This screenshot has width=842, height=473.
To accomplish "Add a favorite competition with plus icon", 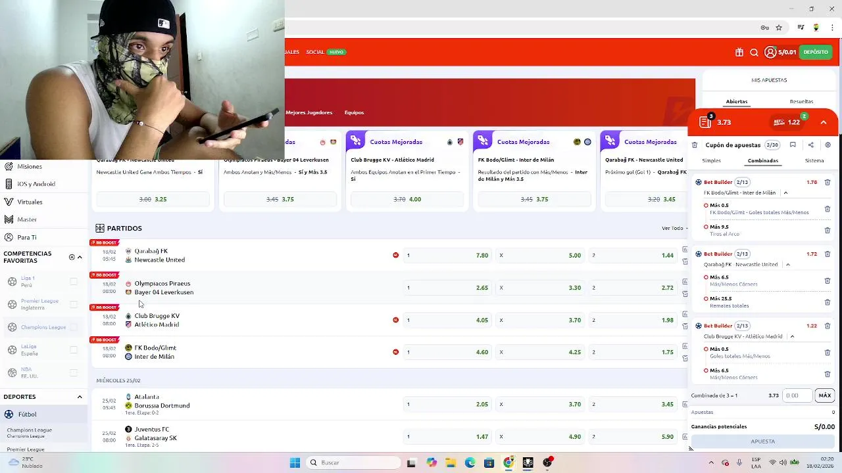I will [72, 257].
